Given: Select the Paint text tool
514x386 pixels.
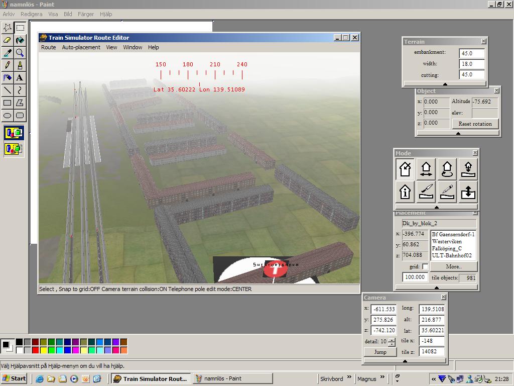Looking at the screenshot, I should coord(20,78).
